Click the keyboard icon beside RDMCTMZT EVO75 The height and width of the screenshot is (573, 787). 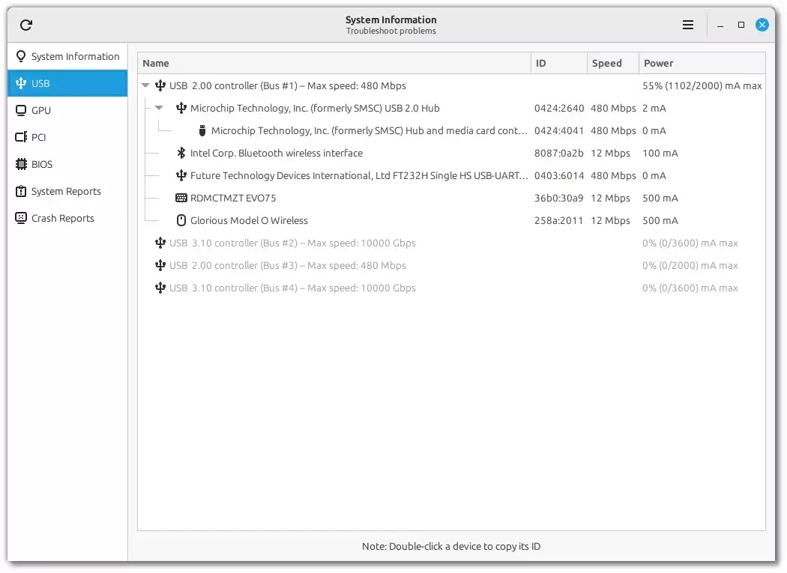pos(181,198)
